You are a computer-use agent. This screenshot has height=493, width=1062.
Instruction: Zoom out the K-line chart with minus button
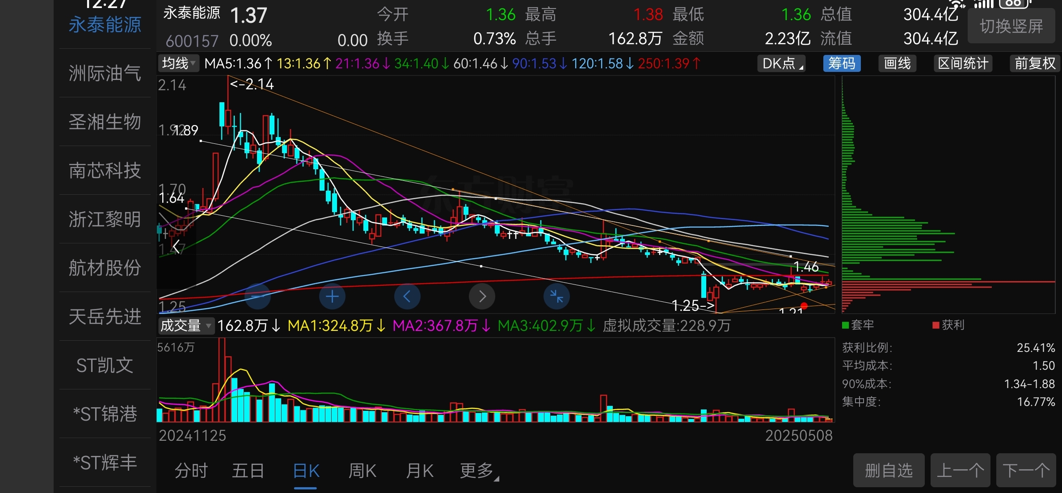coord(258,297)
